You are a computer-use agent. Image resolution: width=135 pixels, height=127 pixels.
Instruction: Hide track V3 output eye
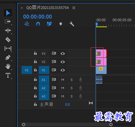[x=63, y=54]
